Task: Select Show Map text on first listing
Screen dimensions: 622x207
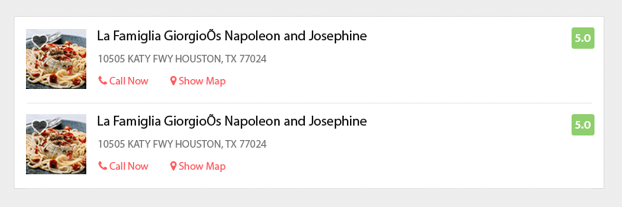Action: coord(202,81)
